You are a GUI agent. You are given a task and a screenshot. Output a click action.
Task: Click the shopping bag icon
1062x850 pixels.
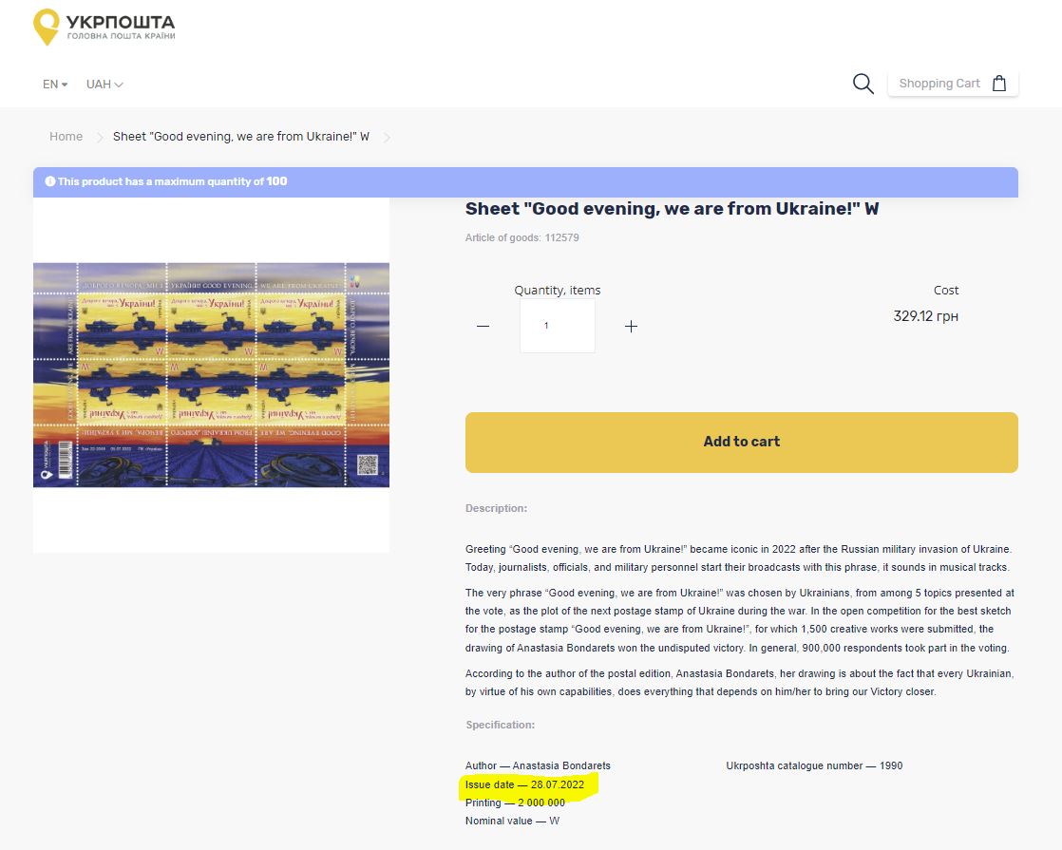click(999, 84)
